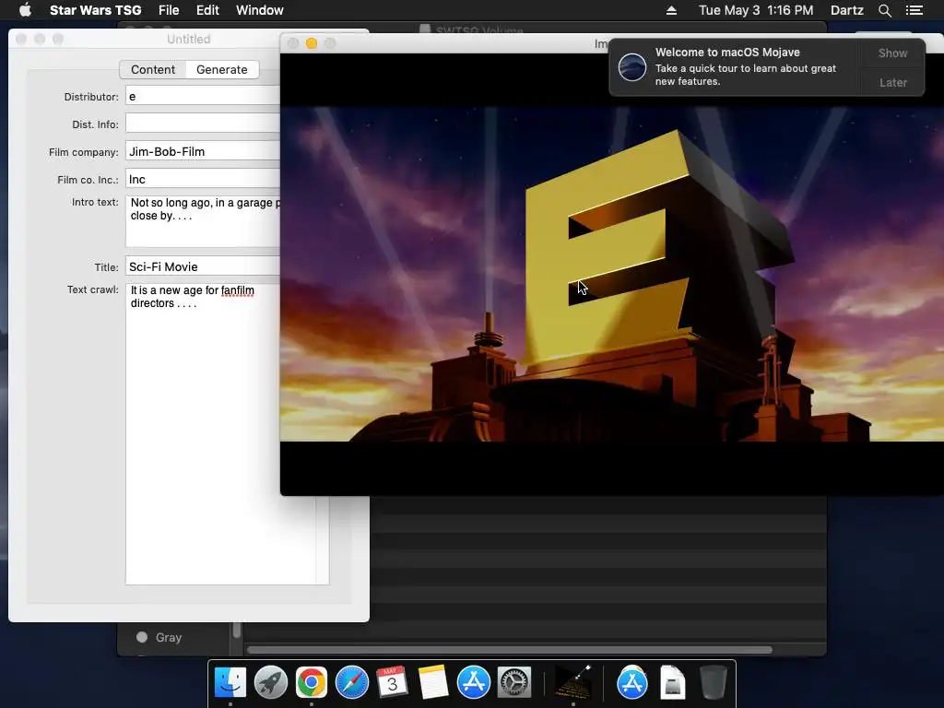
Task: Open System Preferences gear in dock
Action: click(513, 683)
